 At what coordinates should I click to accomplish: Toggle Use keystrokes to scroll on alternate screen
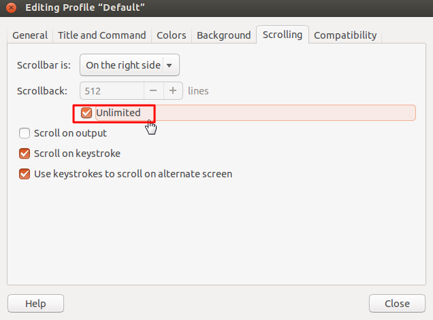pyautogui.click(x=25, y=174)
